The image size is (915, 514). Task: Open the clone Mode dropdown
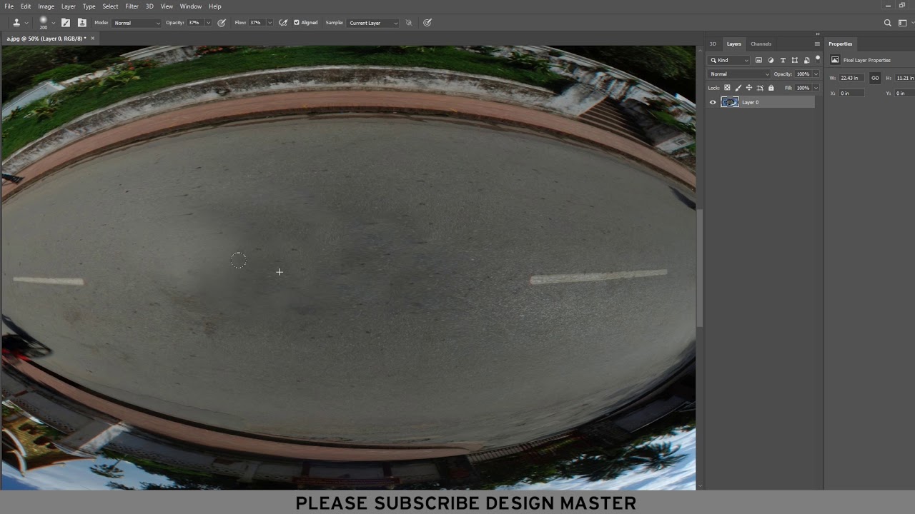137,23
